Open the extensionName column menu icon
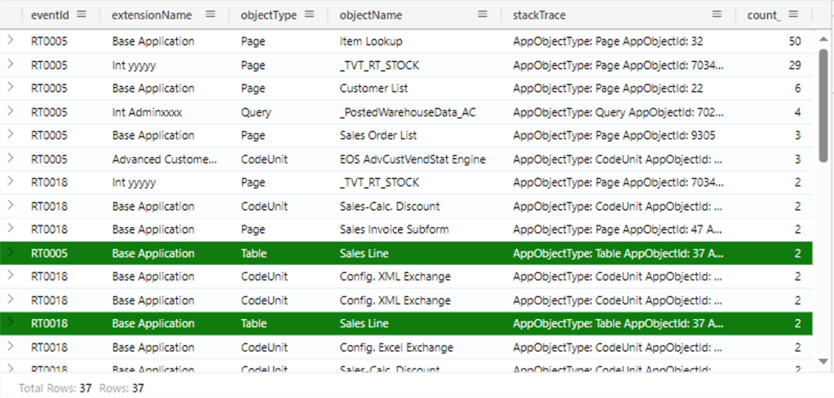This screenshot has height=398, width=834. pos(210,15)
